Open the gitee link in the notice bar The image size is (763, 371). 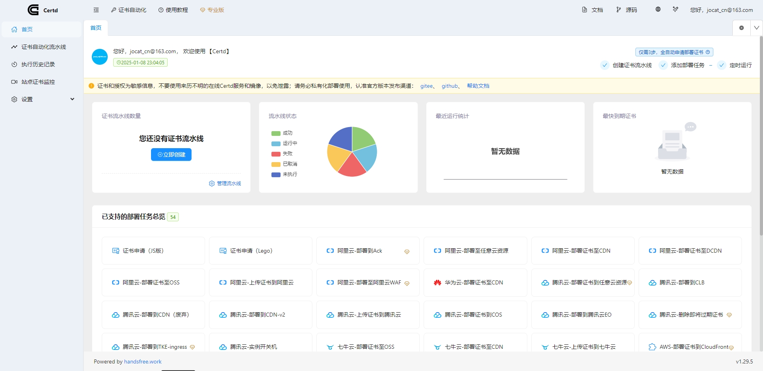[x=427, y=86]
